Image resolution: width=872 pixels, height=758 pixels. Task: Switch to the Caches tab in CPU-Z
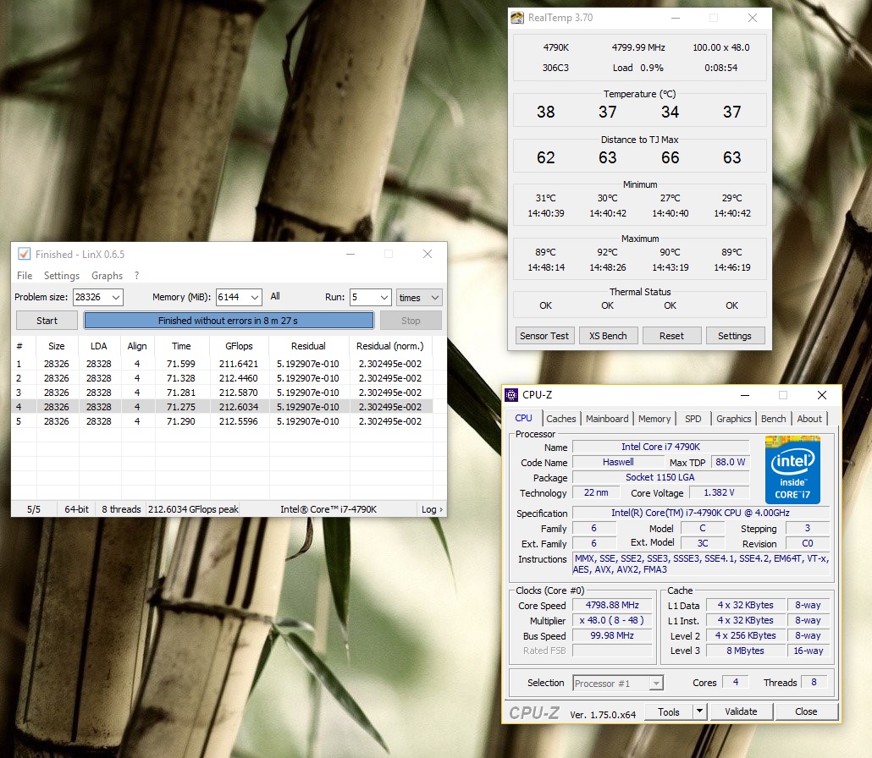pos(560,419)
